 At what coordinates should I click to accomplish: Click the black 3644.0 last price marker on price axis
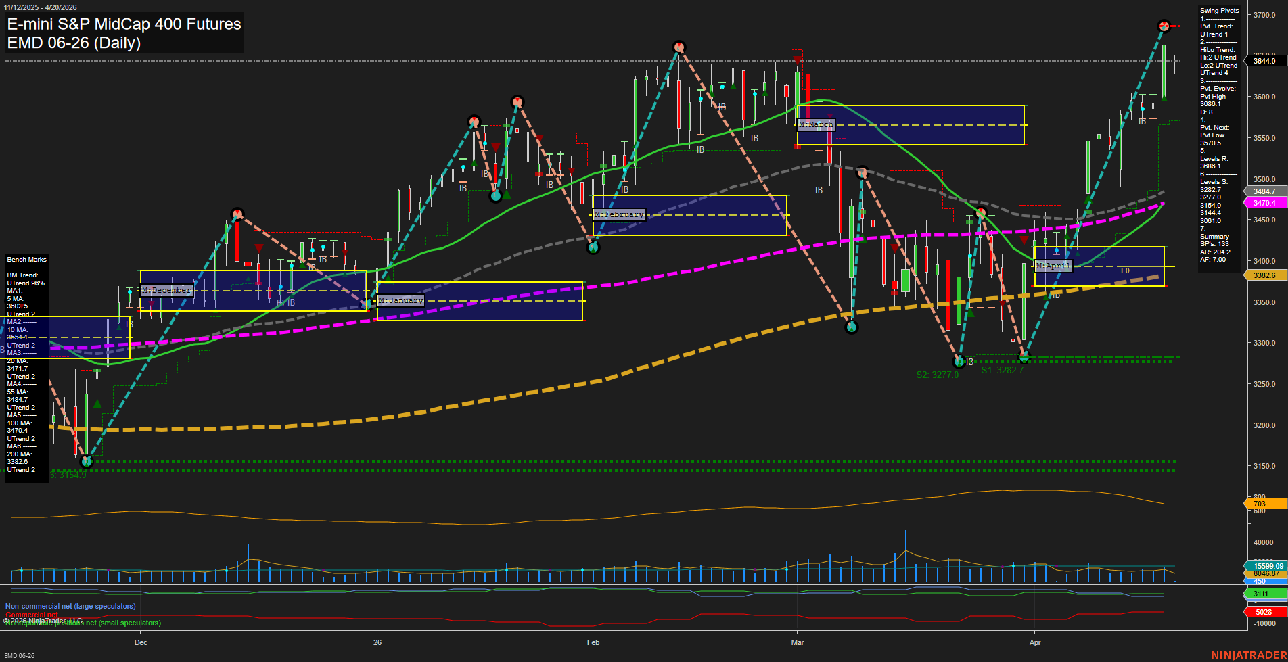[1264, 60]
